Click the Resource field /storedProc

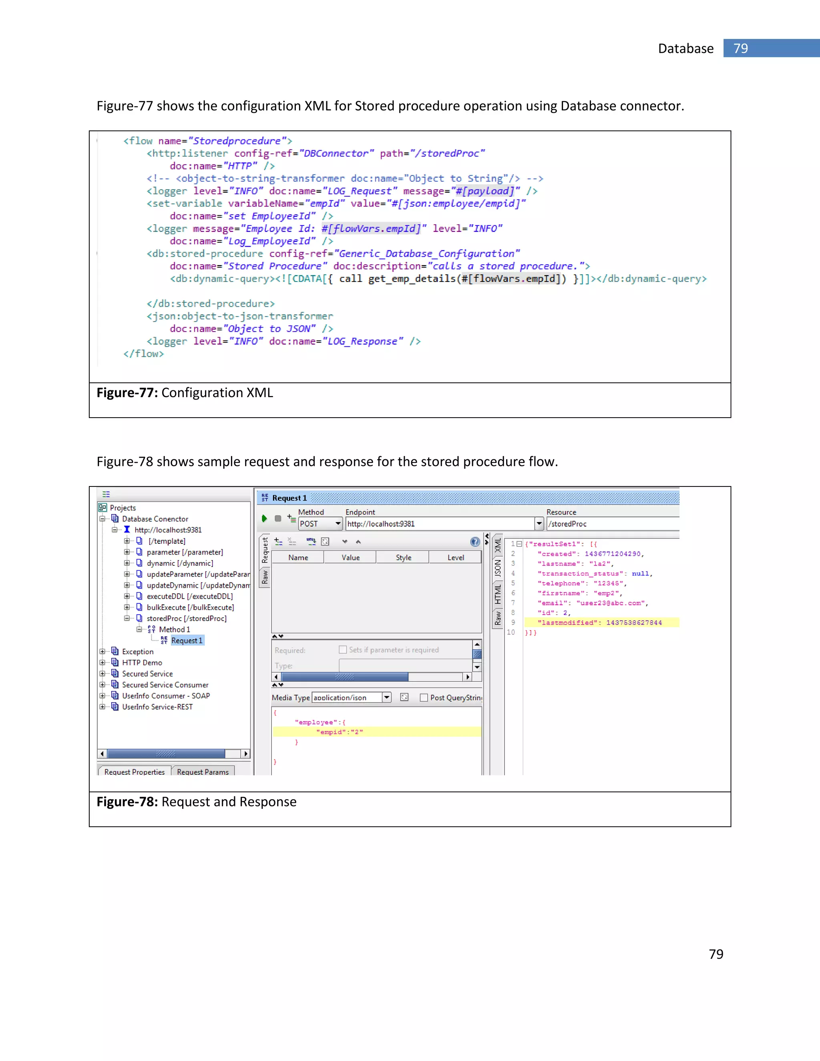tap(613, 524)
